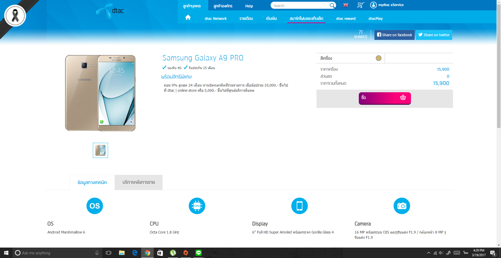
Task: Click the Android Marshmallow 6 text
Action: [x=66, y=232]
